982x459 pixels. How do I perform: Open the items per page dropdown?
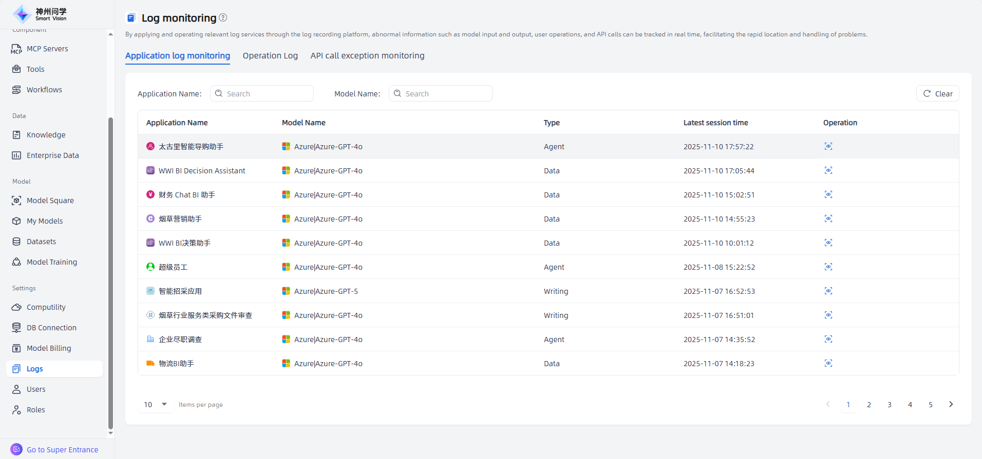tap(156, 405)
